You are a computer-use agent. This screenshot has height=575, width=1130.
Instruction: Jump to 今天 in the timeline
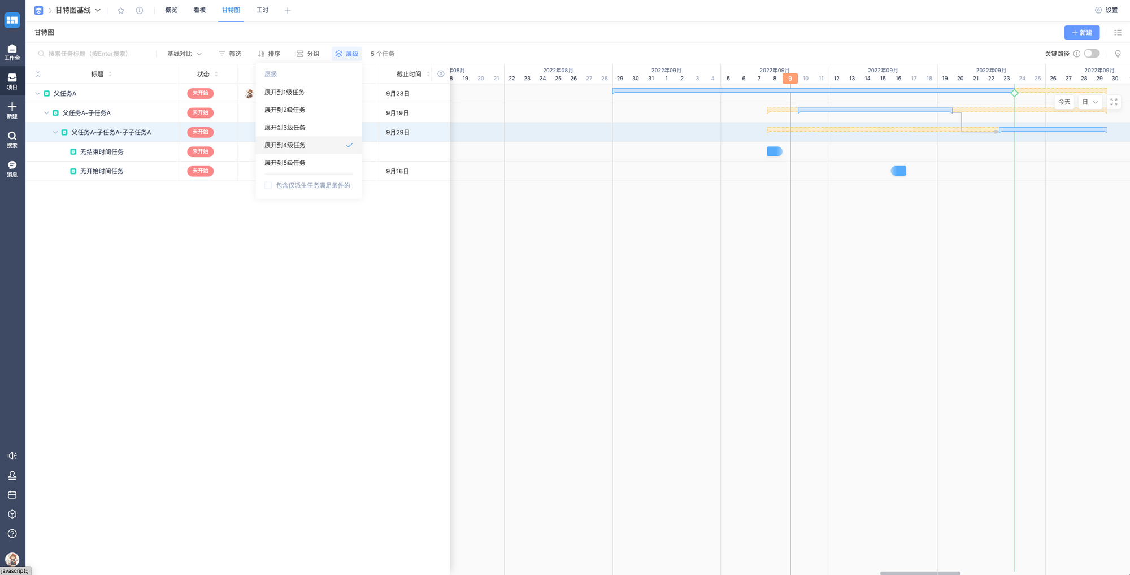(1064, 102)
